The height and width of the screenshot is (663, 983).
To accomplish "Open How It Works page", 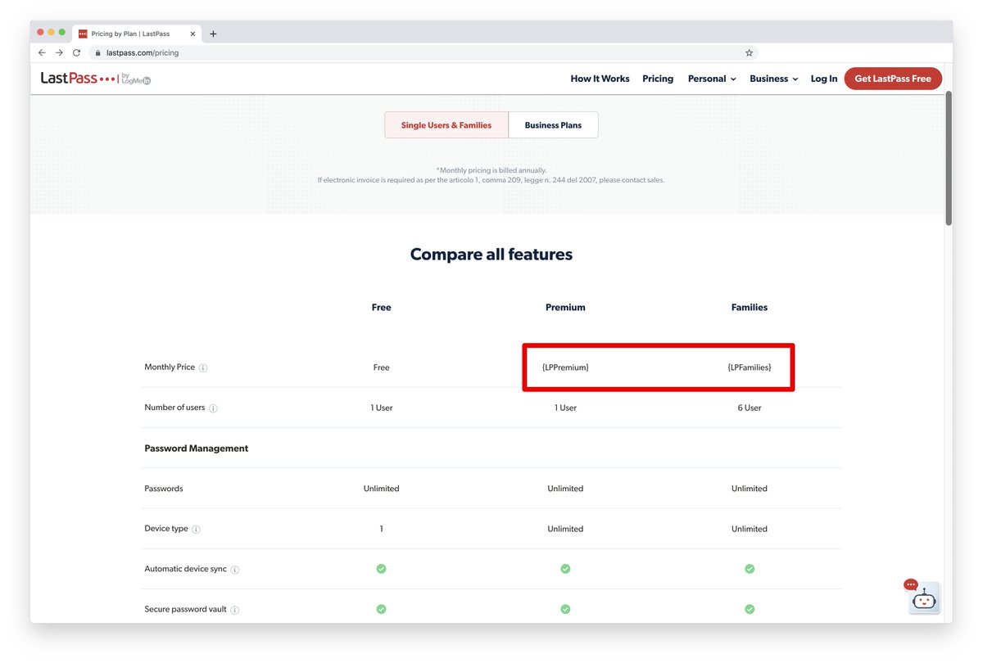I will pos(600,79).
